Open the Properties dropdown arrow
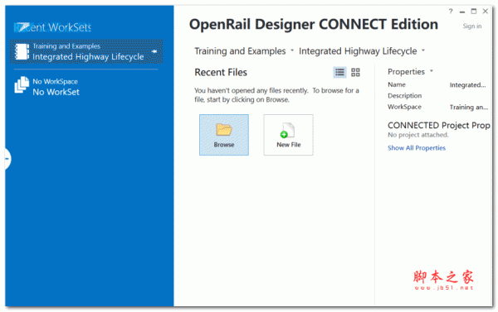The image size is (498, 312). tap(432, 71)
